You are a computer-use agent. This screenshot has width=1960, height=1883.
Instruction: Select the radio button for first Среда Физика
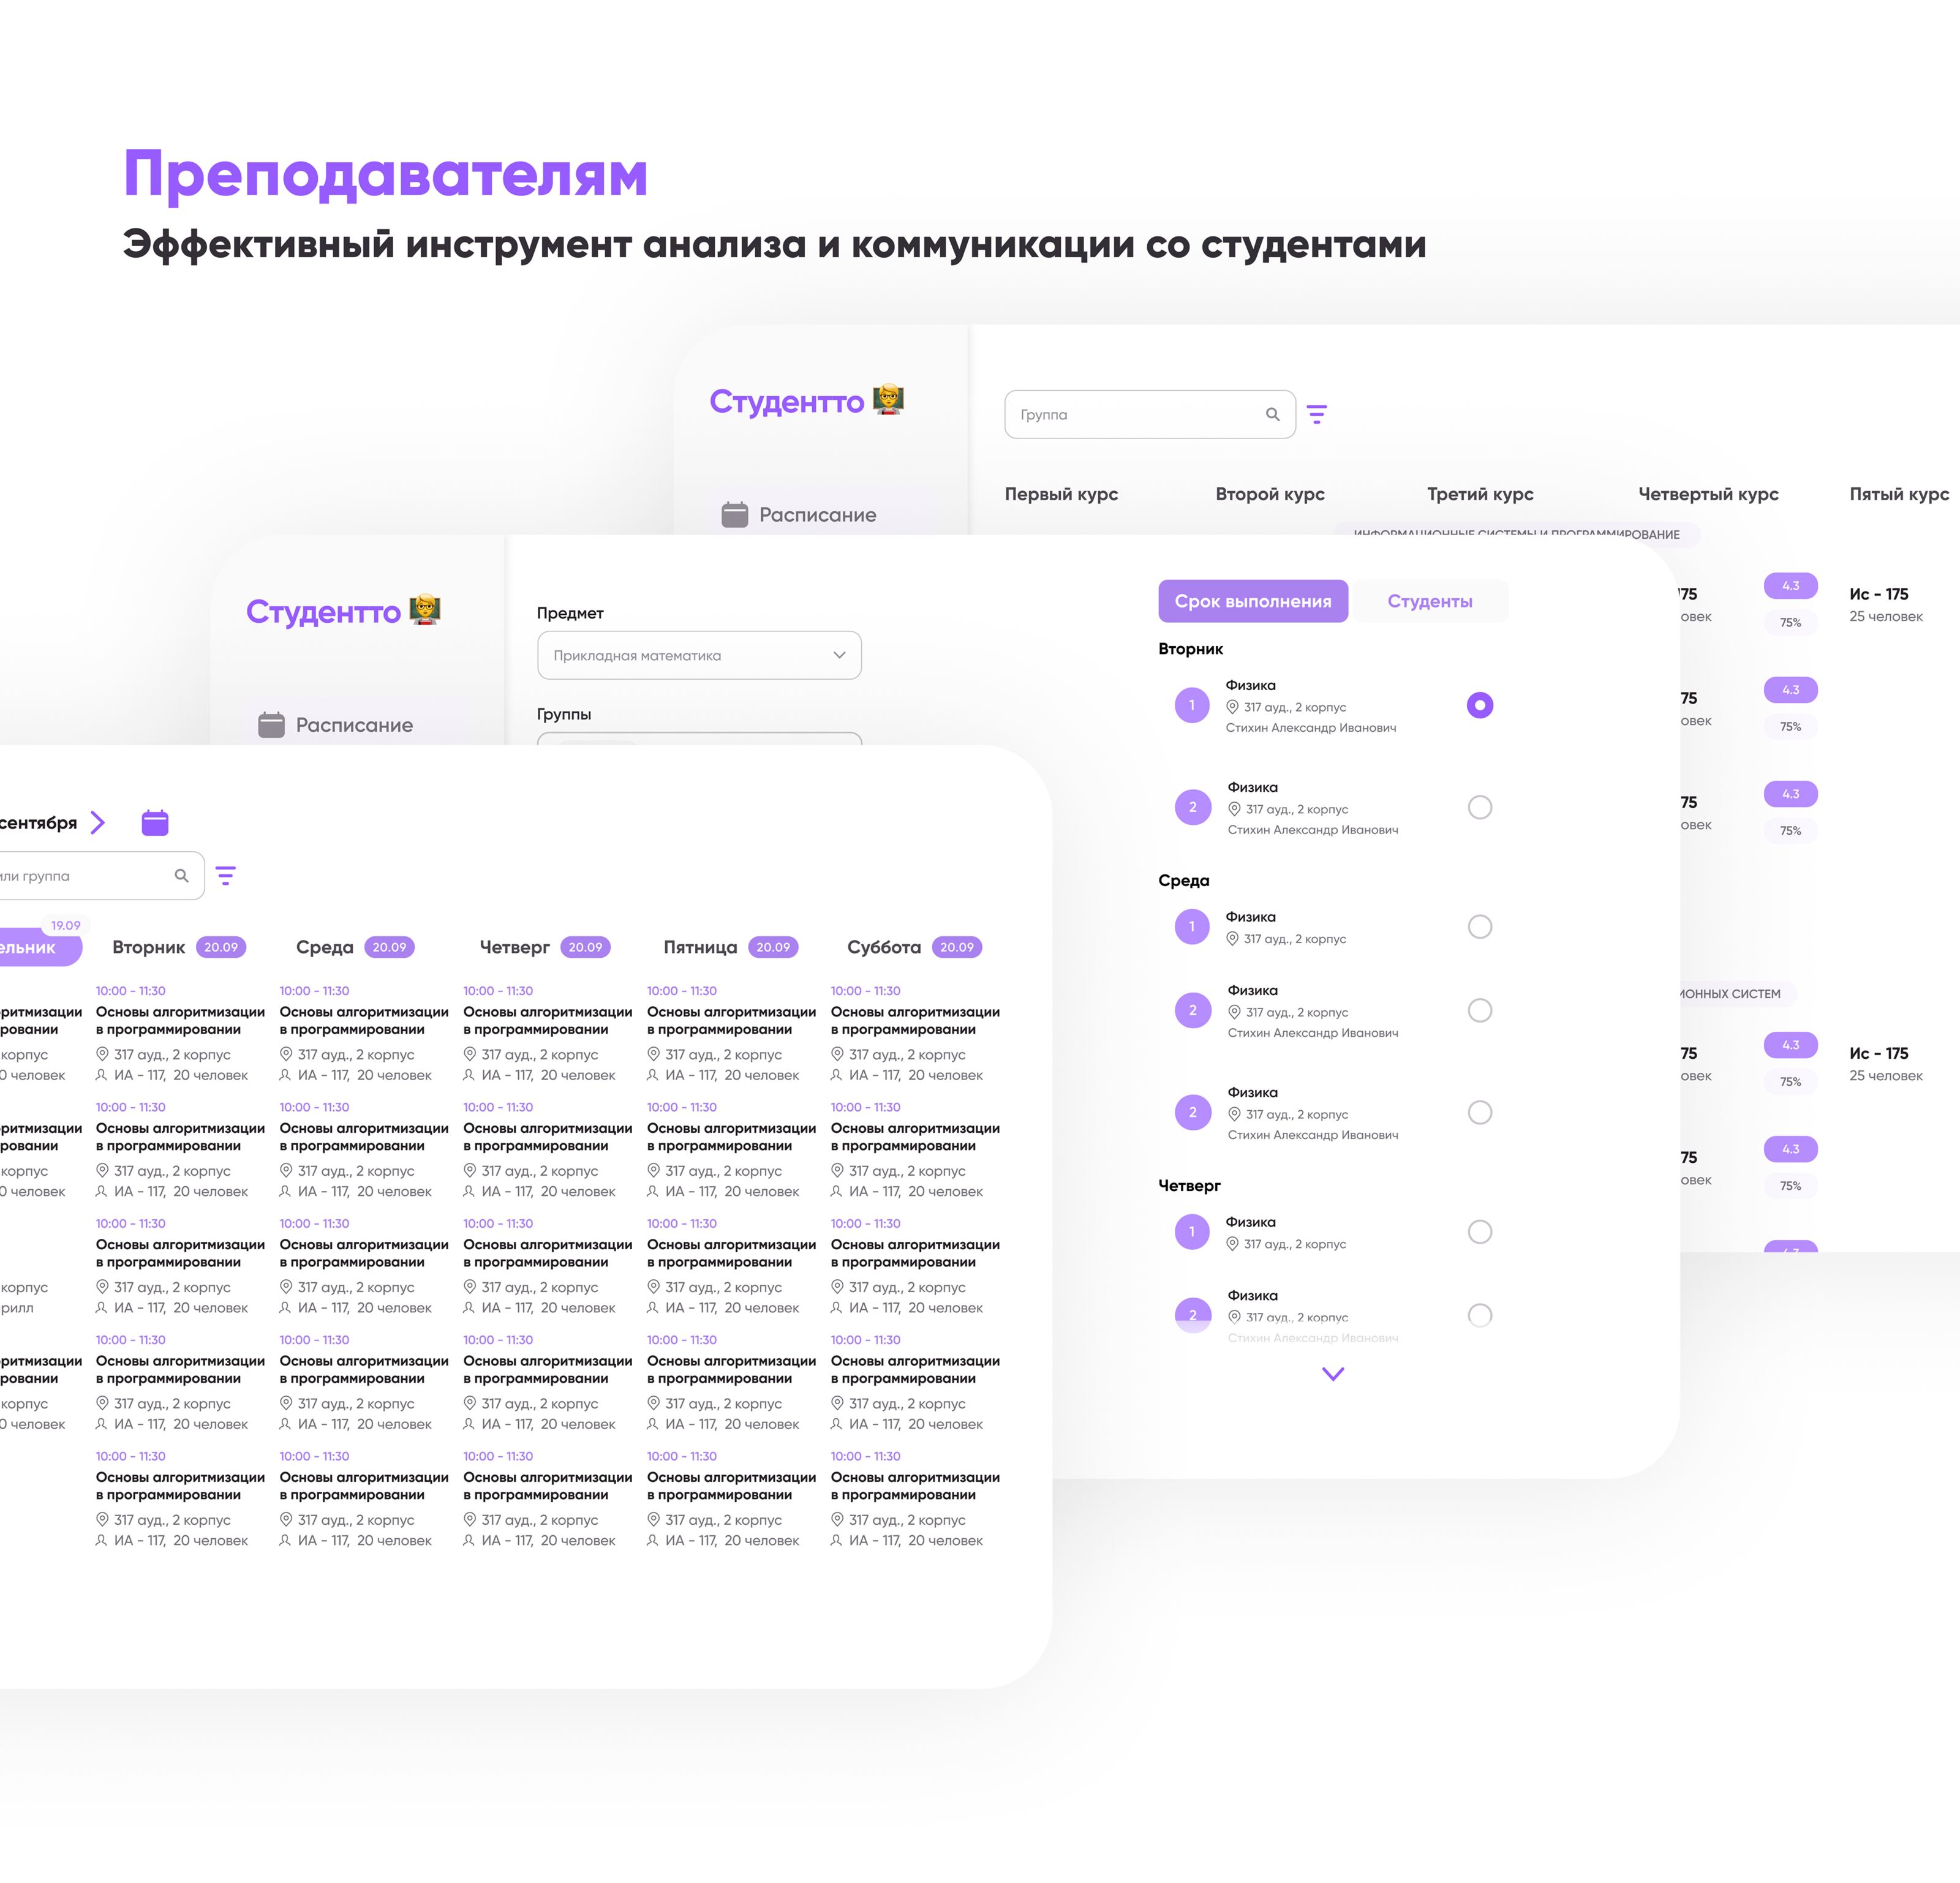click(1479, 927)
